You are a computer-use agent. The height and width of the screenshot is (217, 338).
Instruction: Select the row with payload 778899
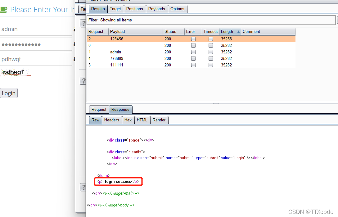coord(191,58)
